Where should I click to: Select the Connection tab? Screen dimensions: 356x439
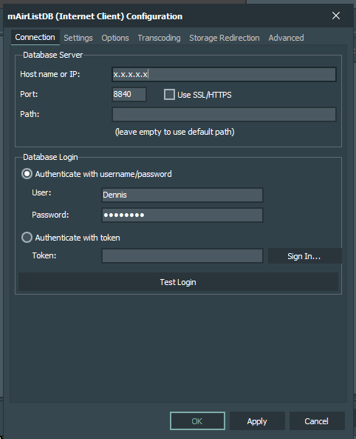pos(35,37)
